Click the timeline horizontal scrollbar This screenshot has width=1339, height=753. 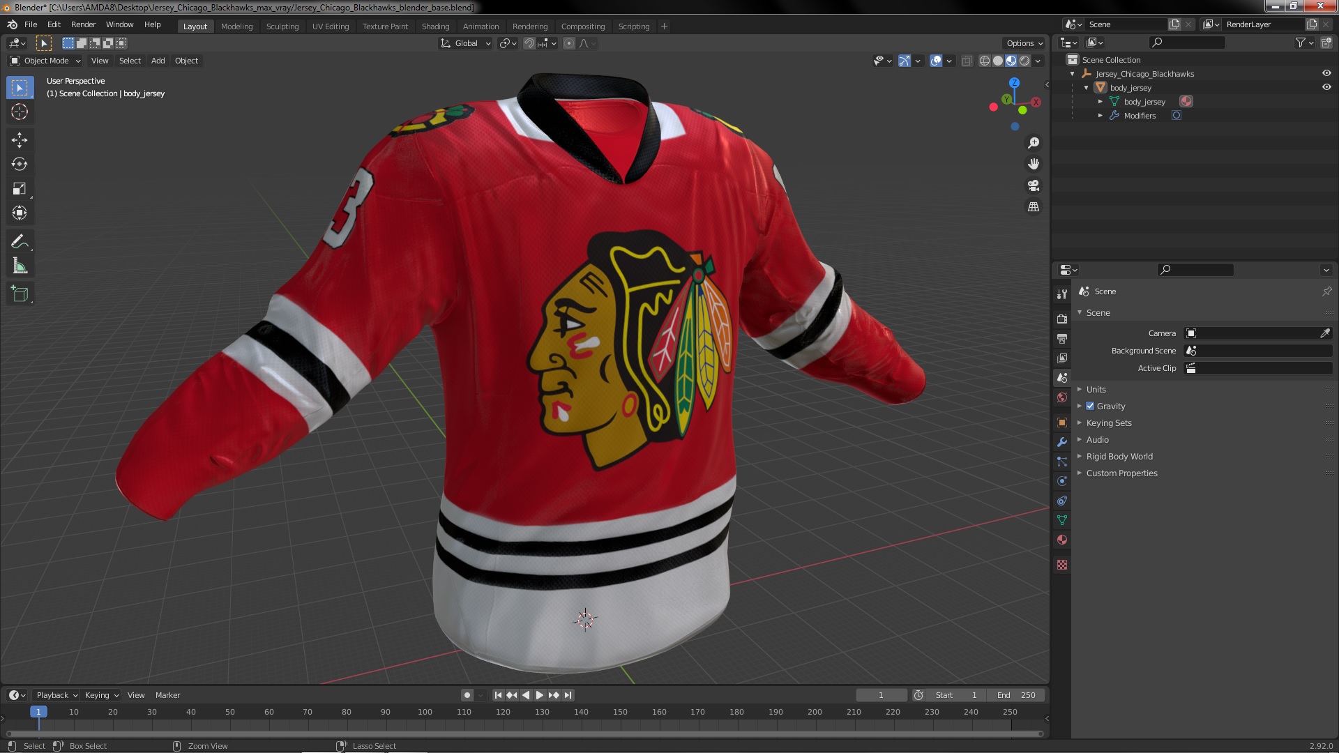(x=524, y=733)
